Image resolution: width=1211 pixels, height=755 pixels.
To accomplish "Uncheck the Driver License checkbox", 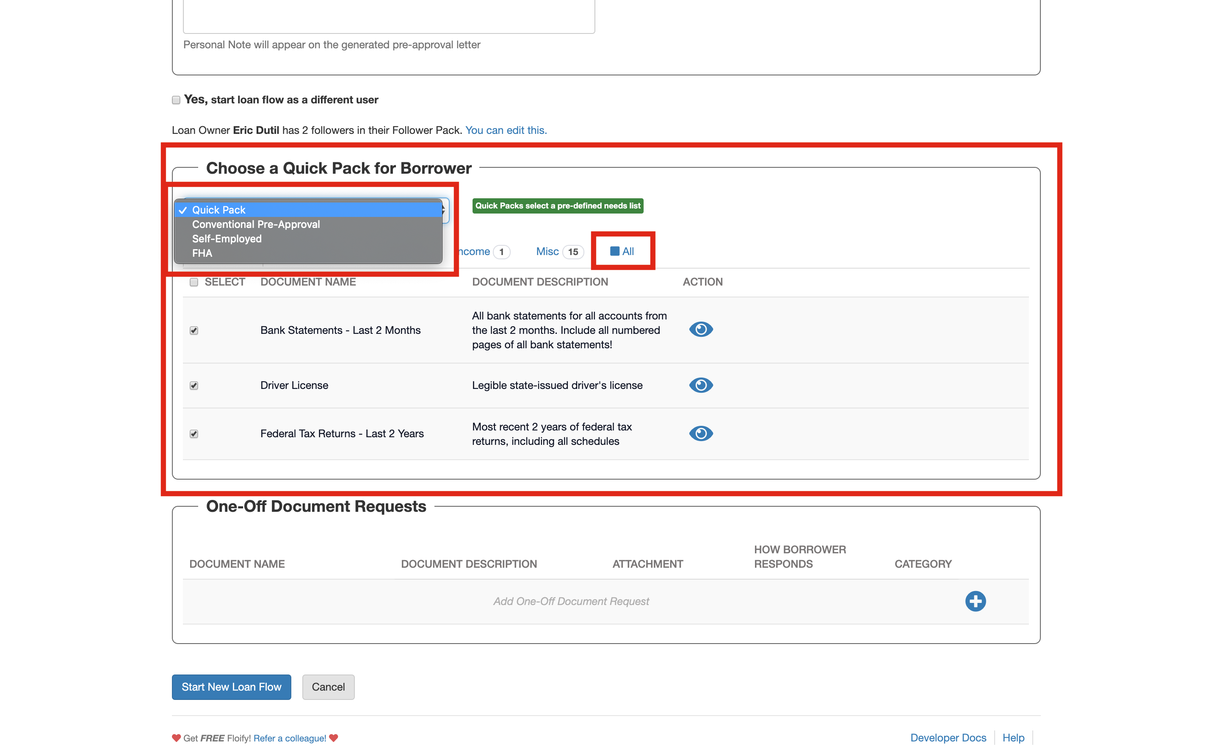I will pos(194,386).
